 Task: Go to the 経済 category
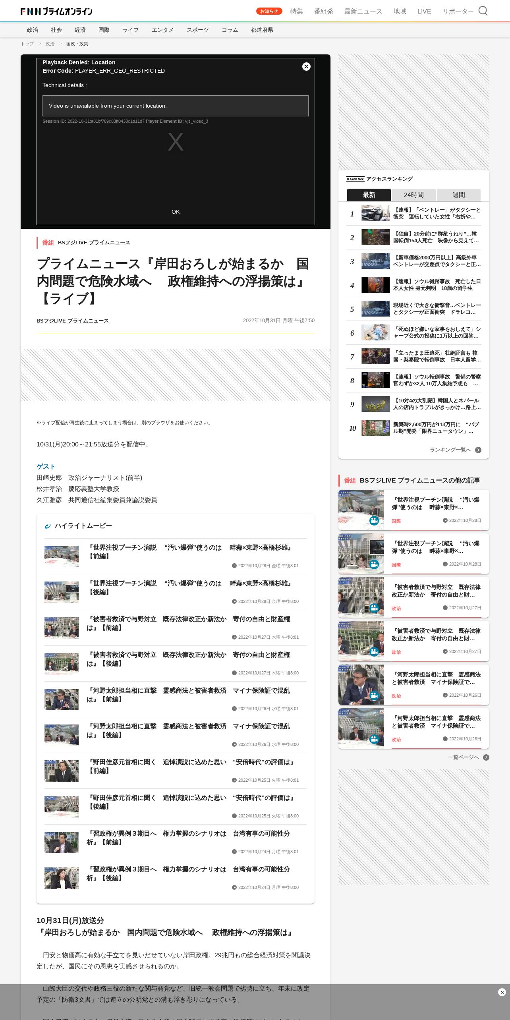(80, 30)
